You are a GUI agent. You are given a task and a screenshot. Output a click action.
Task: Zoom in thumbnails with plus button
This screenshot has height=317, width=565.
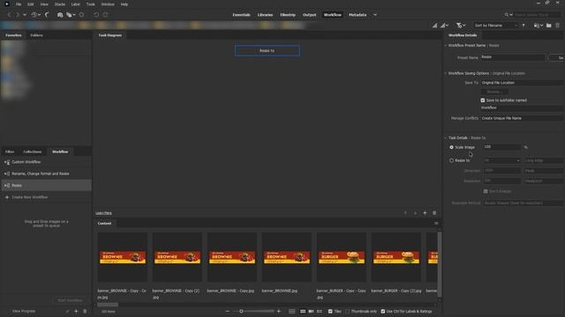pyautogui.click(x=279, y=311)
